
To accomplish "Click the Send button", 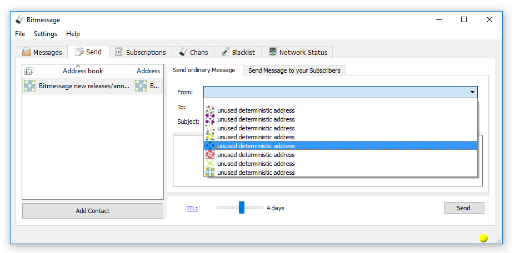I will 464,208.
